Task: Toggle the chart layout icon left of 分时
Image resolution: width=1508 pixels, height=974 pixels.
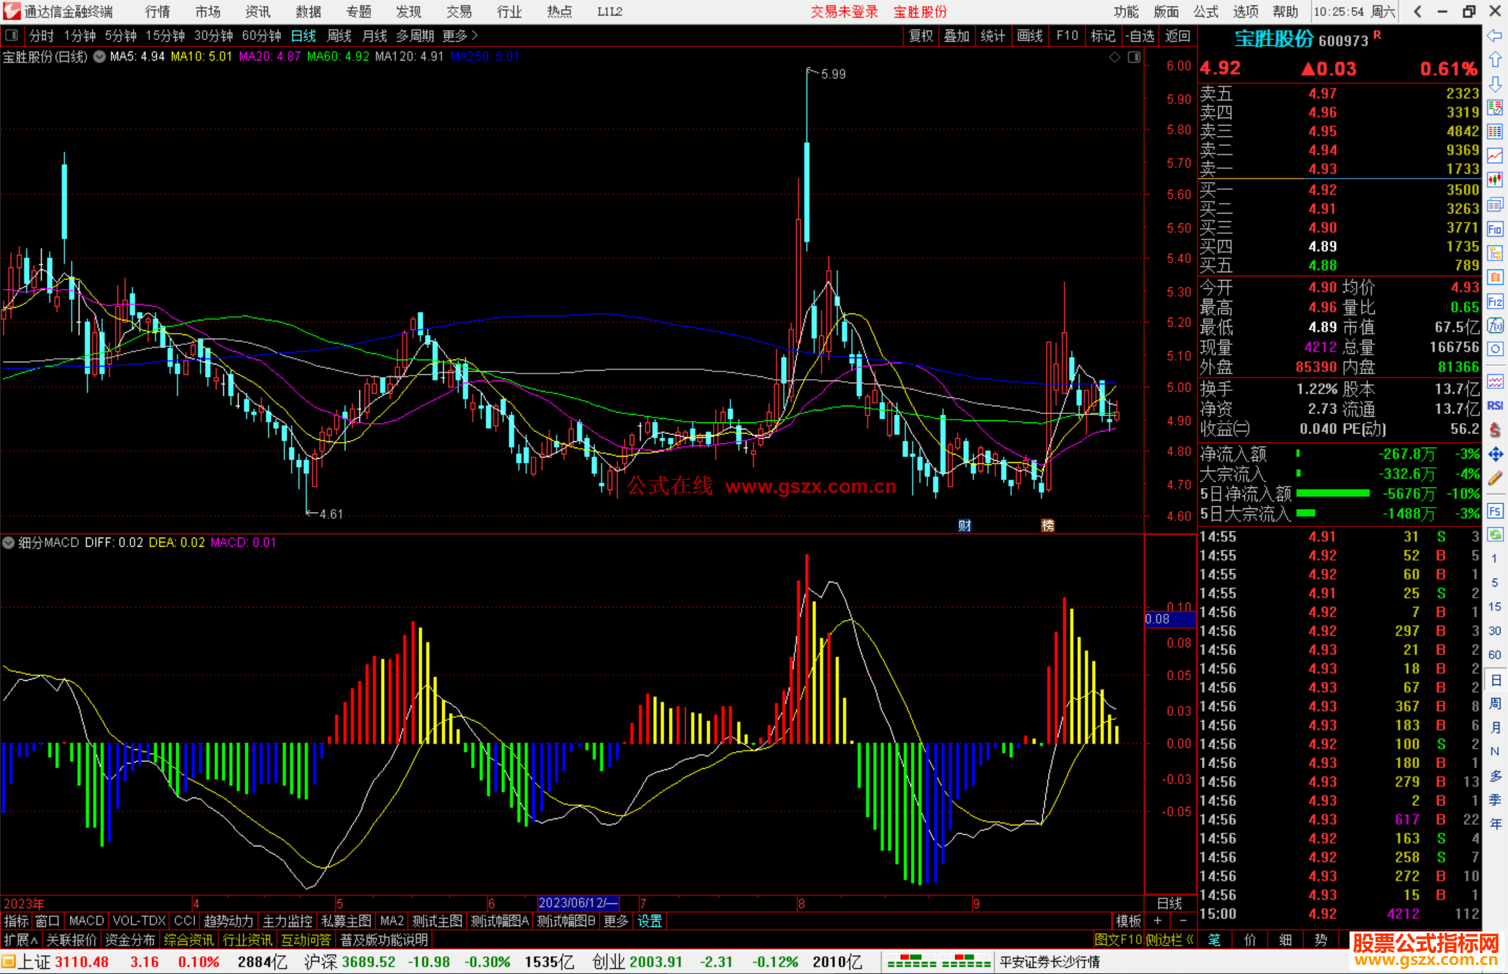Action: [x=11, y=35]
